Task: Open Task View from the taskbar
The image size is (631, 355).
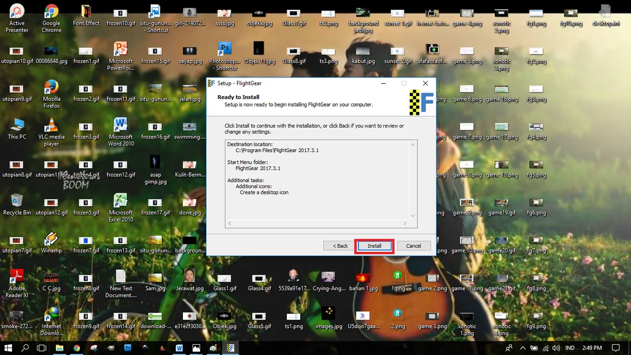Action: coord(42,348)
